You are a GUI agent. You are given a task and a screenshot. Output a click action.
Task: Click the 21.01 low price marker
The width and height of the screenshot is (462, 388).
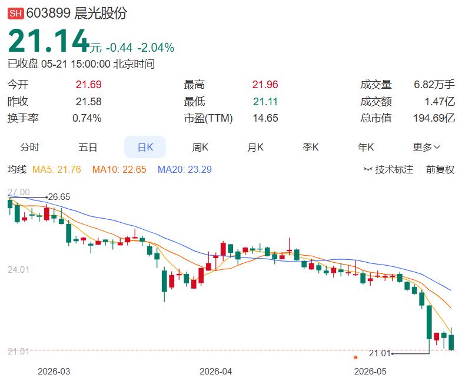click(380, 353)
